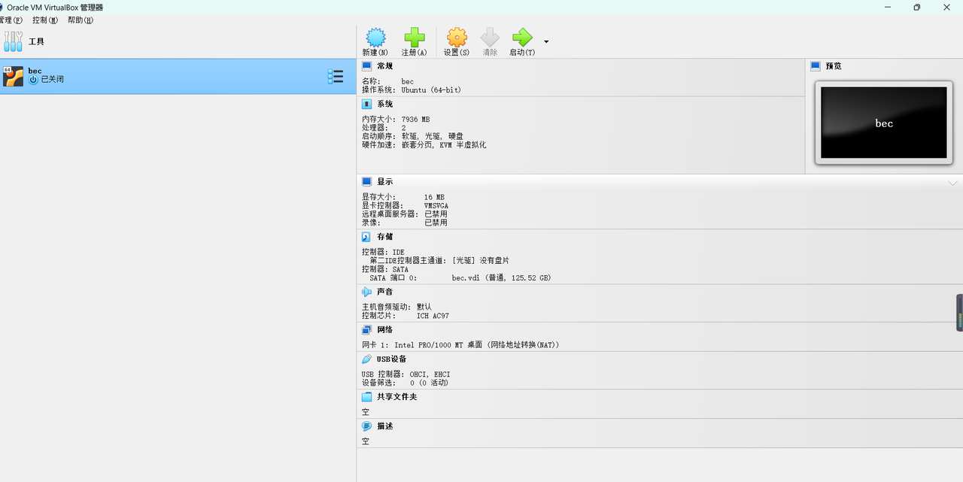963x482 pixels.
Task: Click the 系统 chip icon
Action: click(367, 104)
